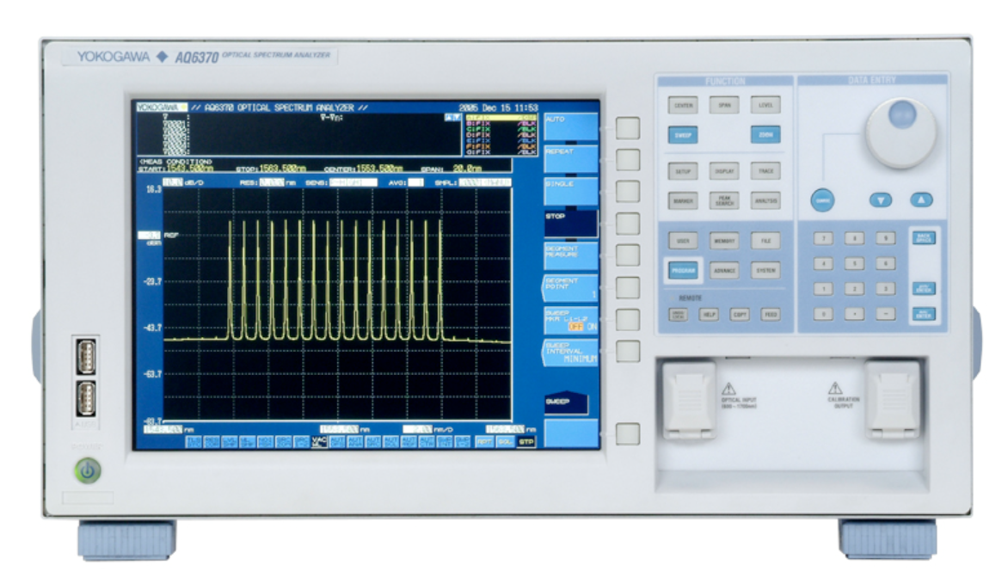Click the upper USB port
1008x571 pixels.
(x=86, y=357)
